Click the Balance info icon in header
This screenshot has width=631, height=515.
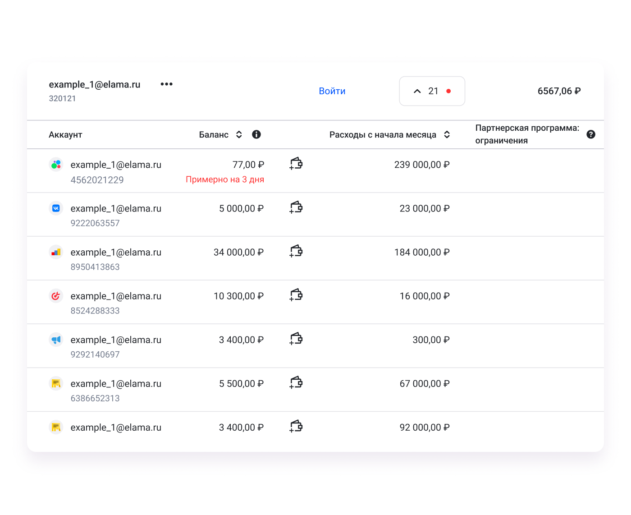coord(256,134)
